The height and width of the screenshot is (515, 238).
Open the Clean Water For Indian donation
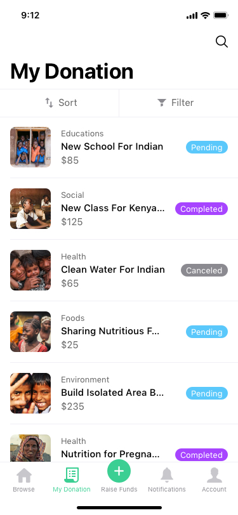(x=119, y=270)
